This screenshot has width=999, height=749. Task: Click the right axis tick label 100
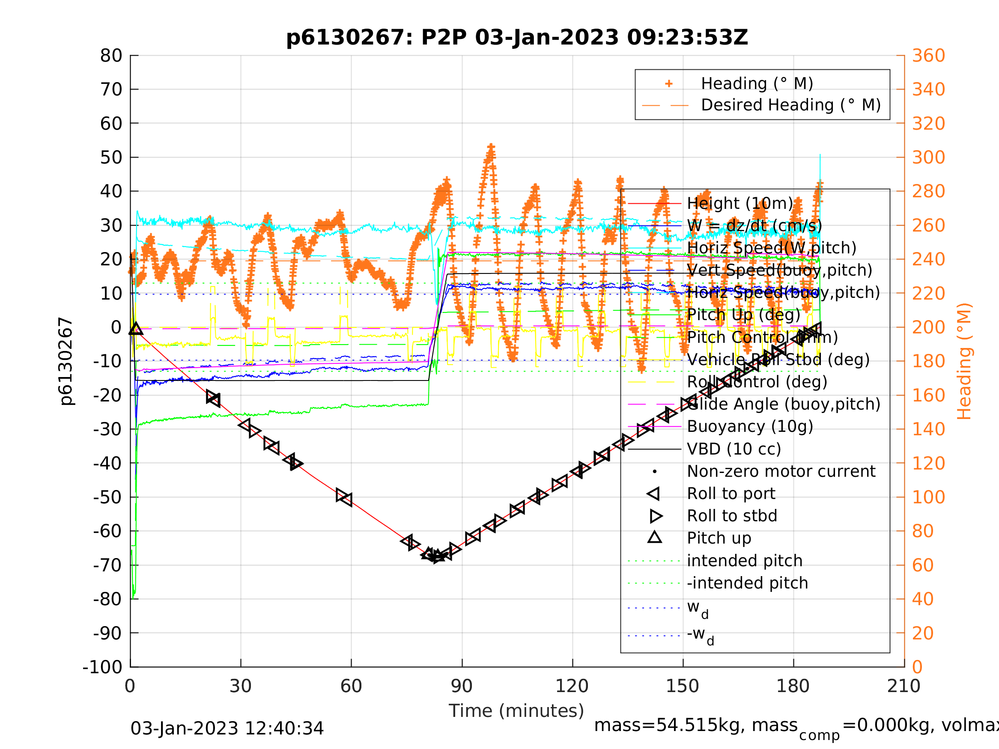tap(928, 497)
